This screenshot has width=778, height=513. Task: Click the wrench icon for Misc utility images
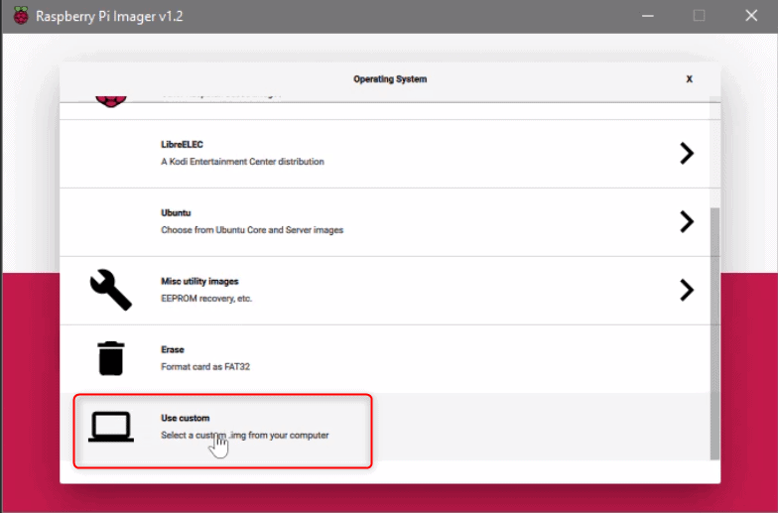click(x=111, y=290)
